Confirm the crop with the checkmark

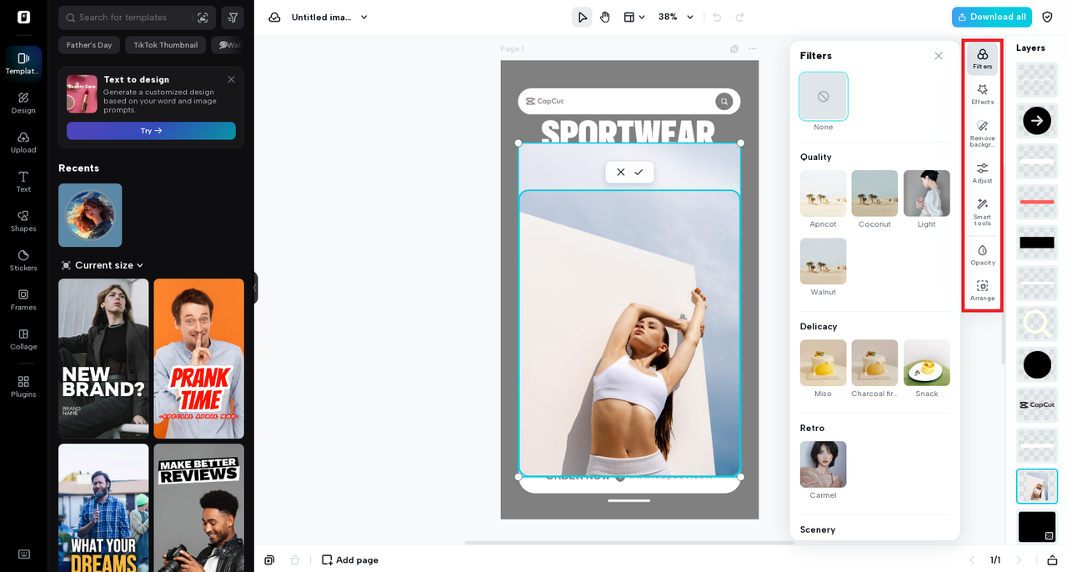pyautogui.click(x=639, y=172)
